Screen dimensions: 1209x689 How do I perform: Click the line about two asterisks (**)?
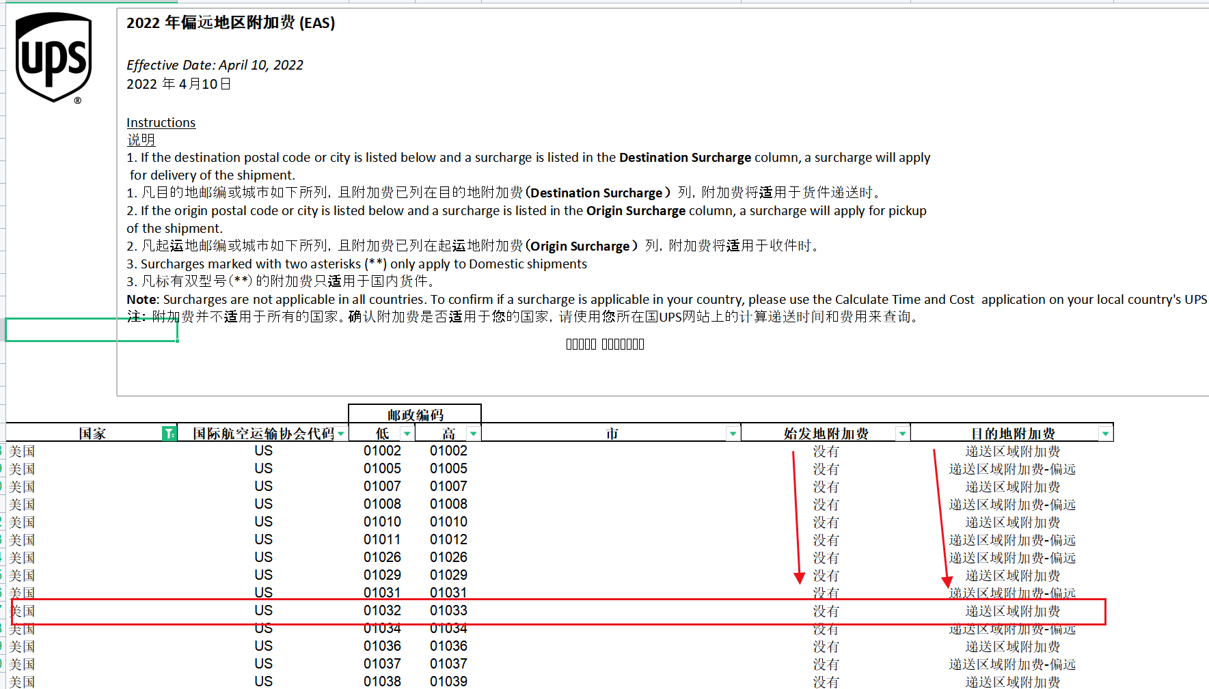pyautogui.click(x=356, y=264)
